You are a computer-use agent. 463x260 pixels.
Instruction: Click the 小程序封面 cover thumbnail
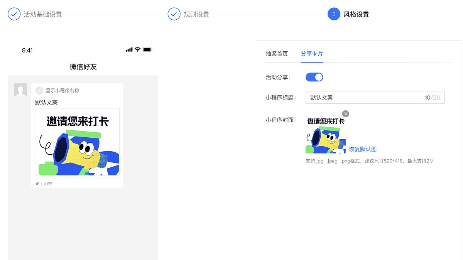(326, 134)
